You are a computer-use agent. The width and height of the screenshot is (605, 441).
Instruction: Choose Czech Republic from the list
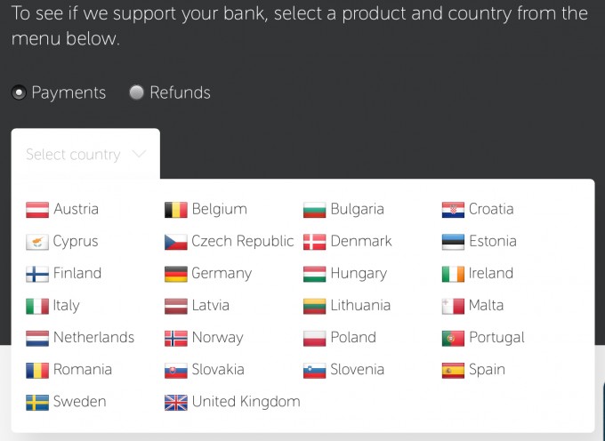(x=230, y=241)
